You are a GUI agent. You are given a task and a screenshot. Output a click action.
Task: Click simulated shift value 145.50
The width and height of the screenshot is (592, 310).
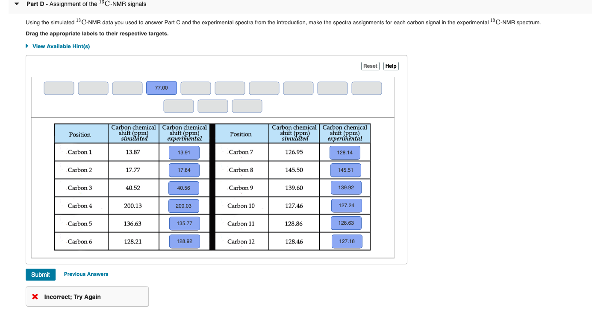[294, 170]
